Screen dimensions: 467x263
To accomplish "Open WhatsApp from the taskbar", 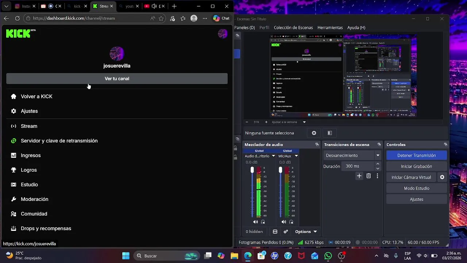I will (x=328, y=256).
